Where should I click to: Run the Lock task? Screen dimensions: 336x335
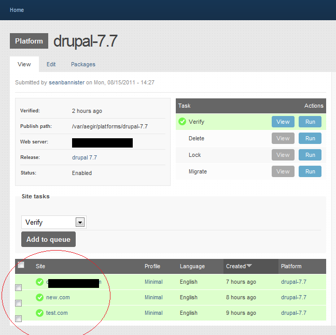(310, 155)
